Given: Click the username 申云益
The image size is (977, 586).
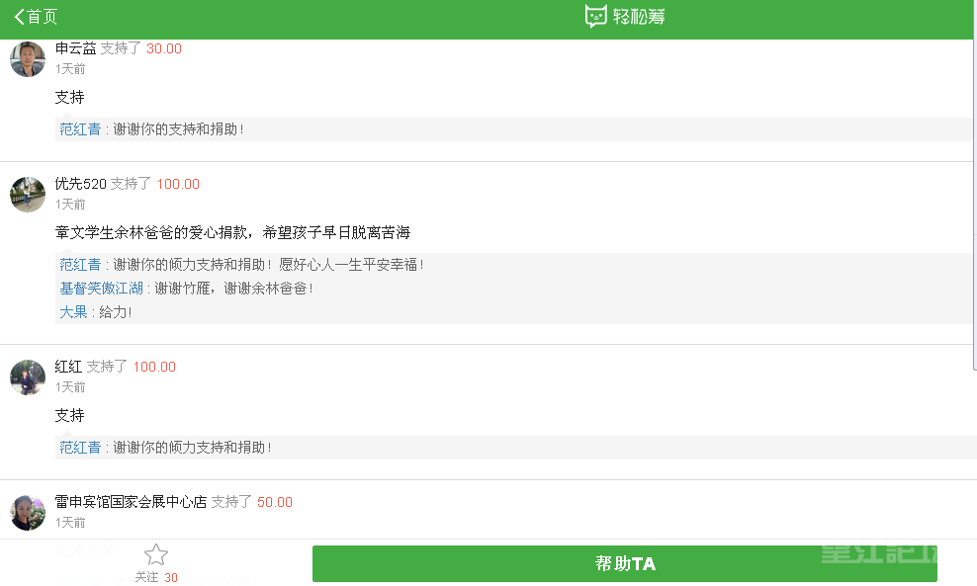Looking at the screenshot, I should click(75, 48).
